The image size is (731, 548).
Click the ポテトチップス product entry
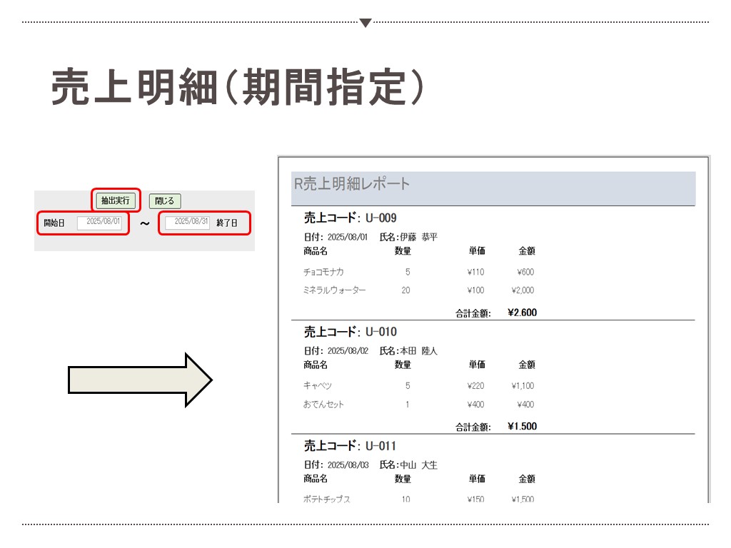pos(326,499)
